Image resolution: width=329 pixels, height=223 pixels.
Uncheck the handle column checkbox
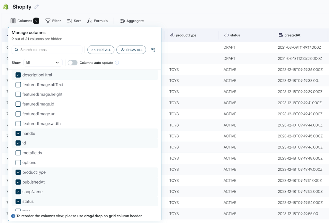18,133
